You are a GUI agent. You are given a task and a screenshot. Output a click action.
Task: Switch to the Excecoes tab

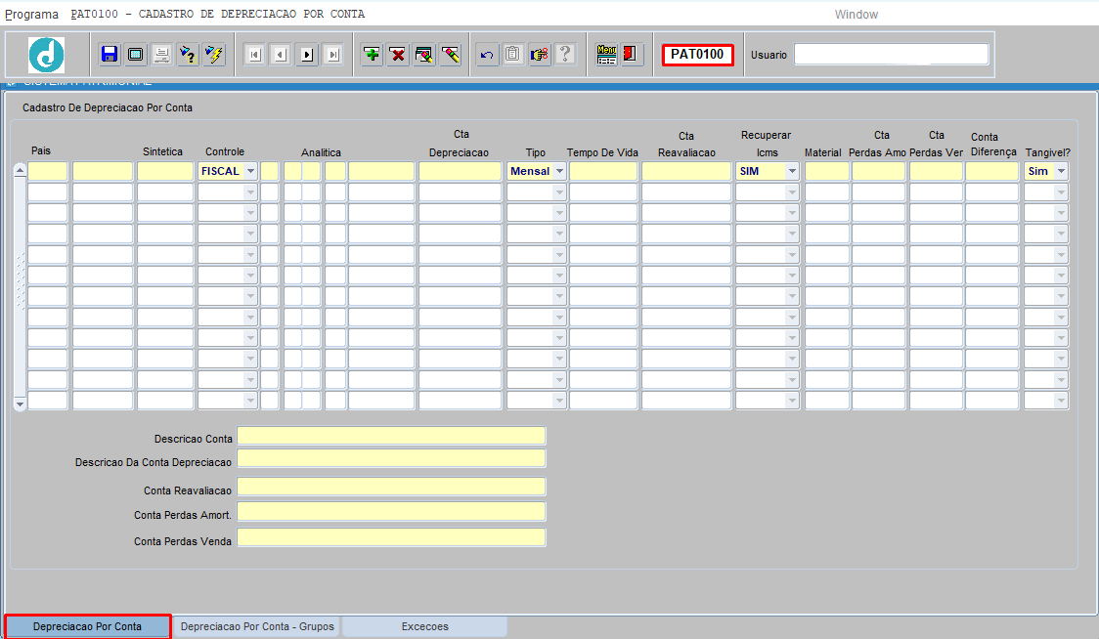tap(424, 626)
